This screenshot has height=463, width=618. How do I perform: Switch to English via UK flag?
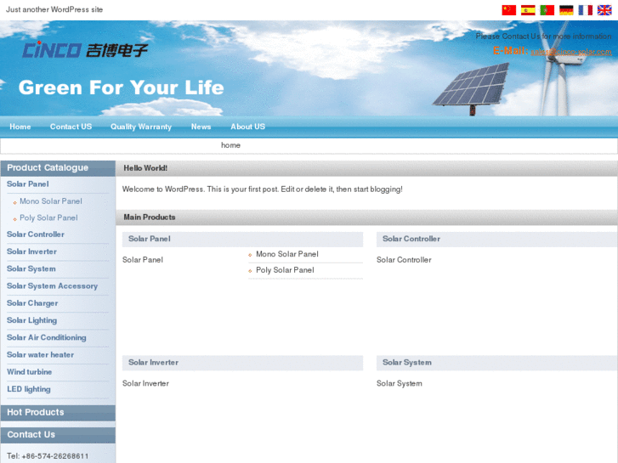pos(604,10)
